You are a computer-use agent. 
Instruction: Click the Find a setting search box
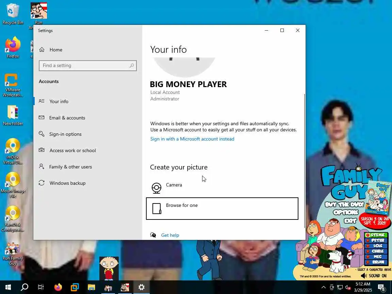point(87,65)
